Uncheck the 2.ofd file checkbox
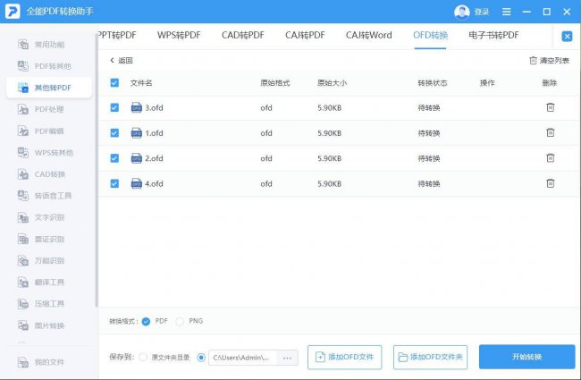 click(114, 158)
